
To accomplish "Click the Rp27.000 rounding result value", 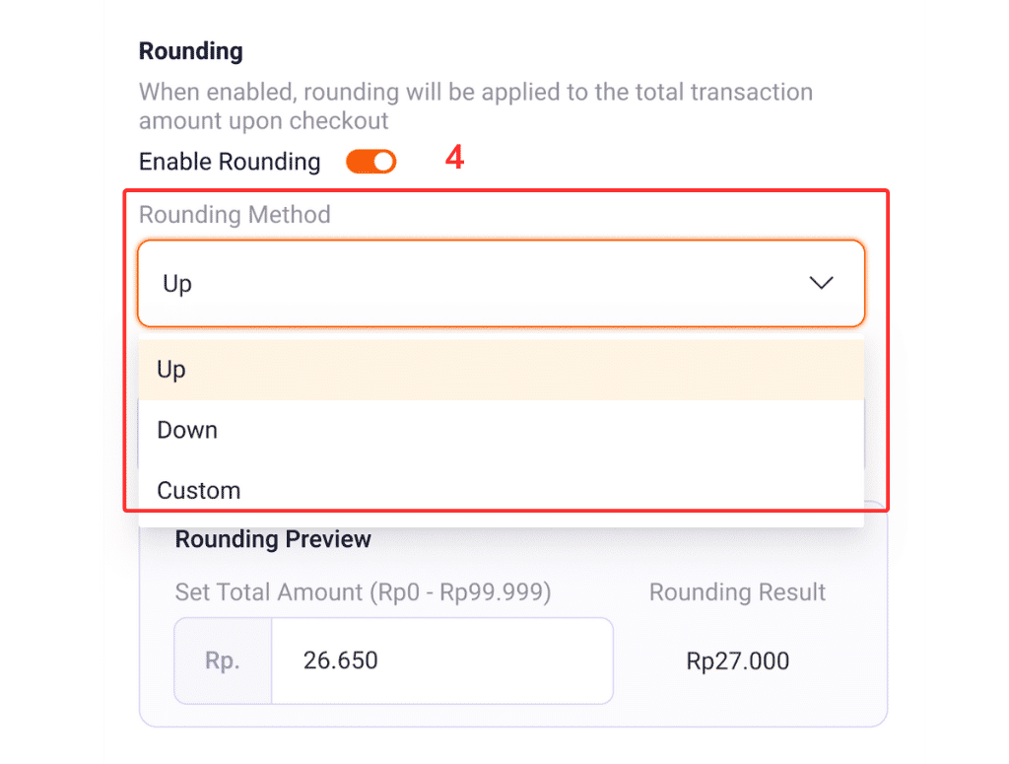I will (737, 660).
